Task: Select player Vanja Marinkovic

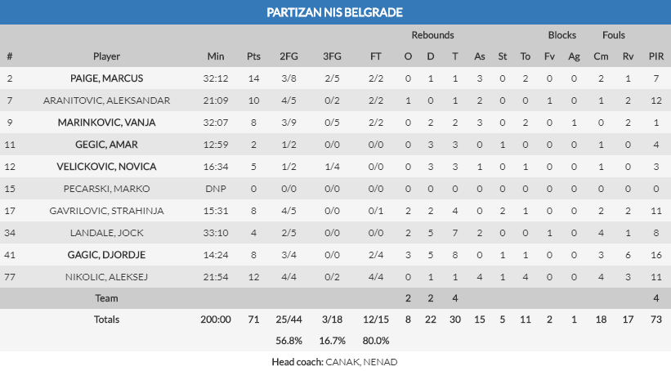Action: 107,123
